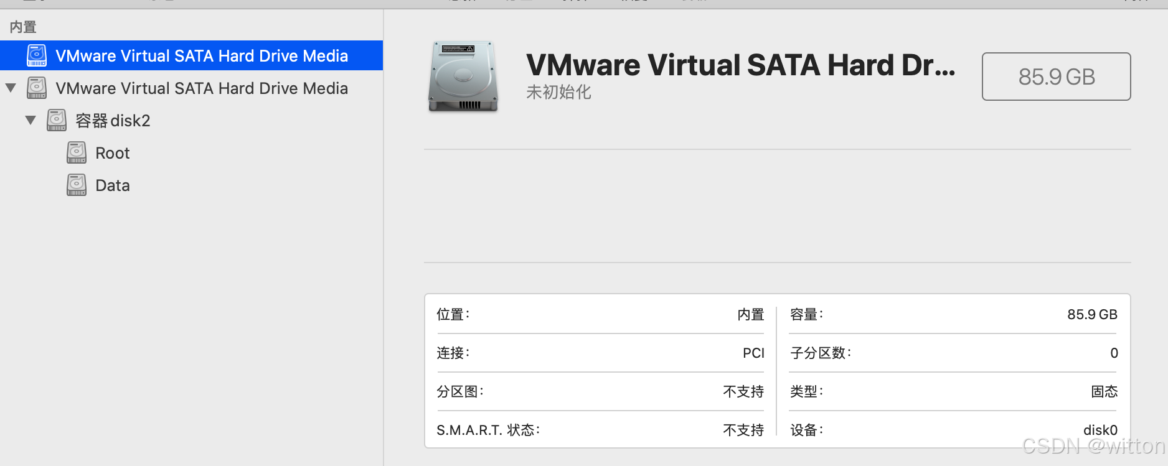Collapse the unselected VMware drive's disclosure triangle
Screen dimensions: 1168x466
[11, 88]
